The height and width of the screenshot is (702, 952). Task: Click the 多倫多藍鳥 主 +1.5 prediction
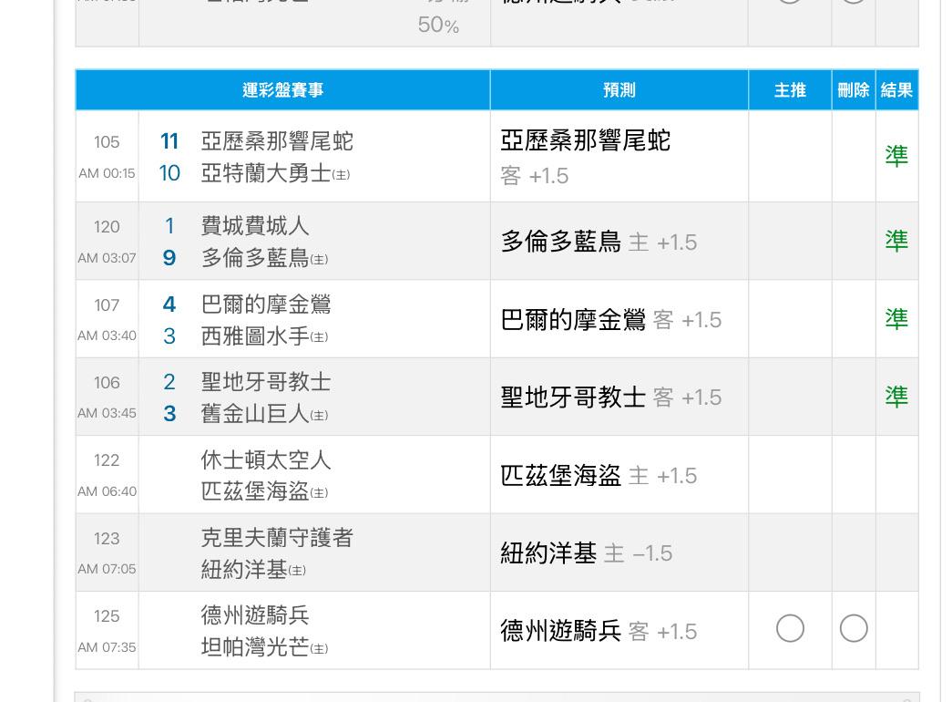(x=599, y=242)
